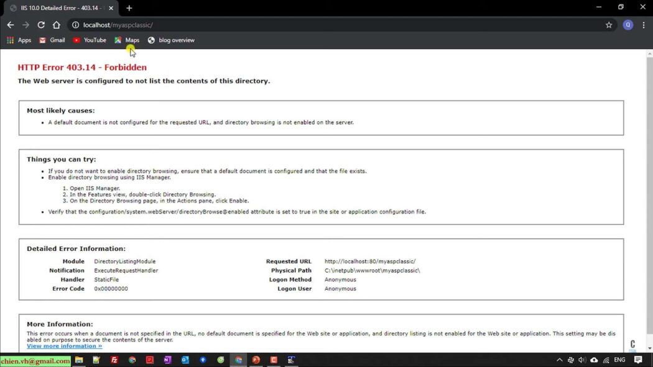
Task: Open the green circular taskbar app
Action: pos(220,360)
